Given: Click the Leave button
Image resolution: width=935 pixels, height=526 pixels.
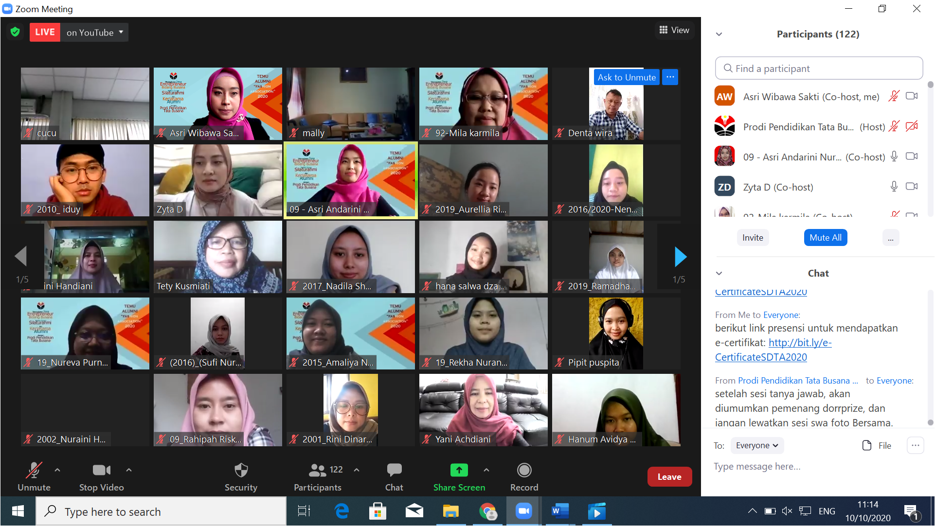Looking at the screenshot, I should click(669, 477).
